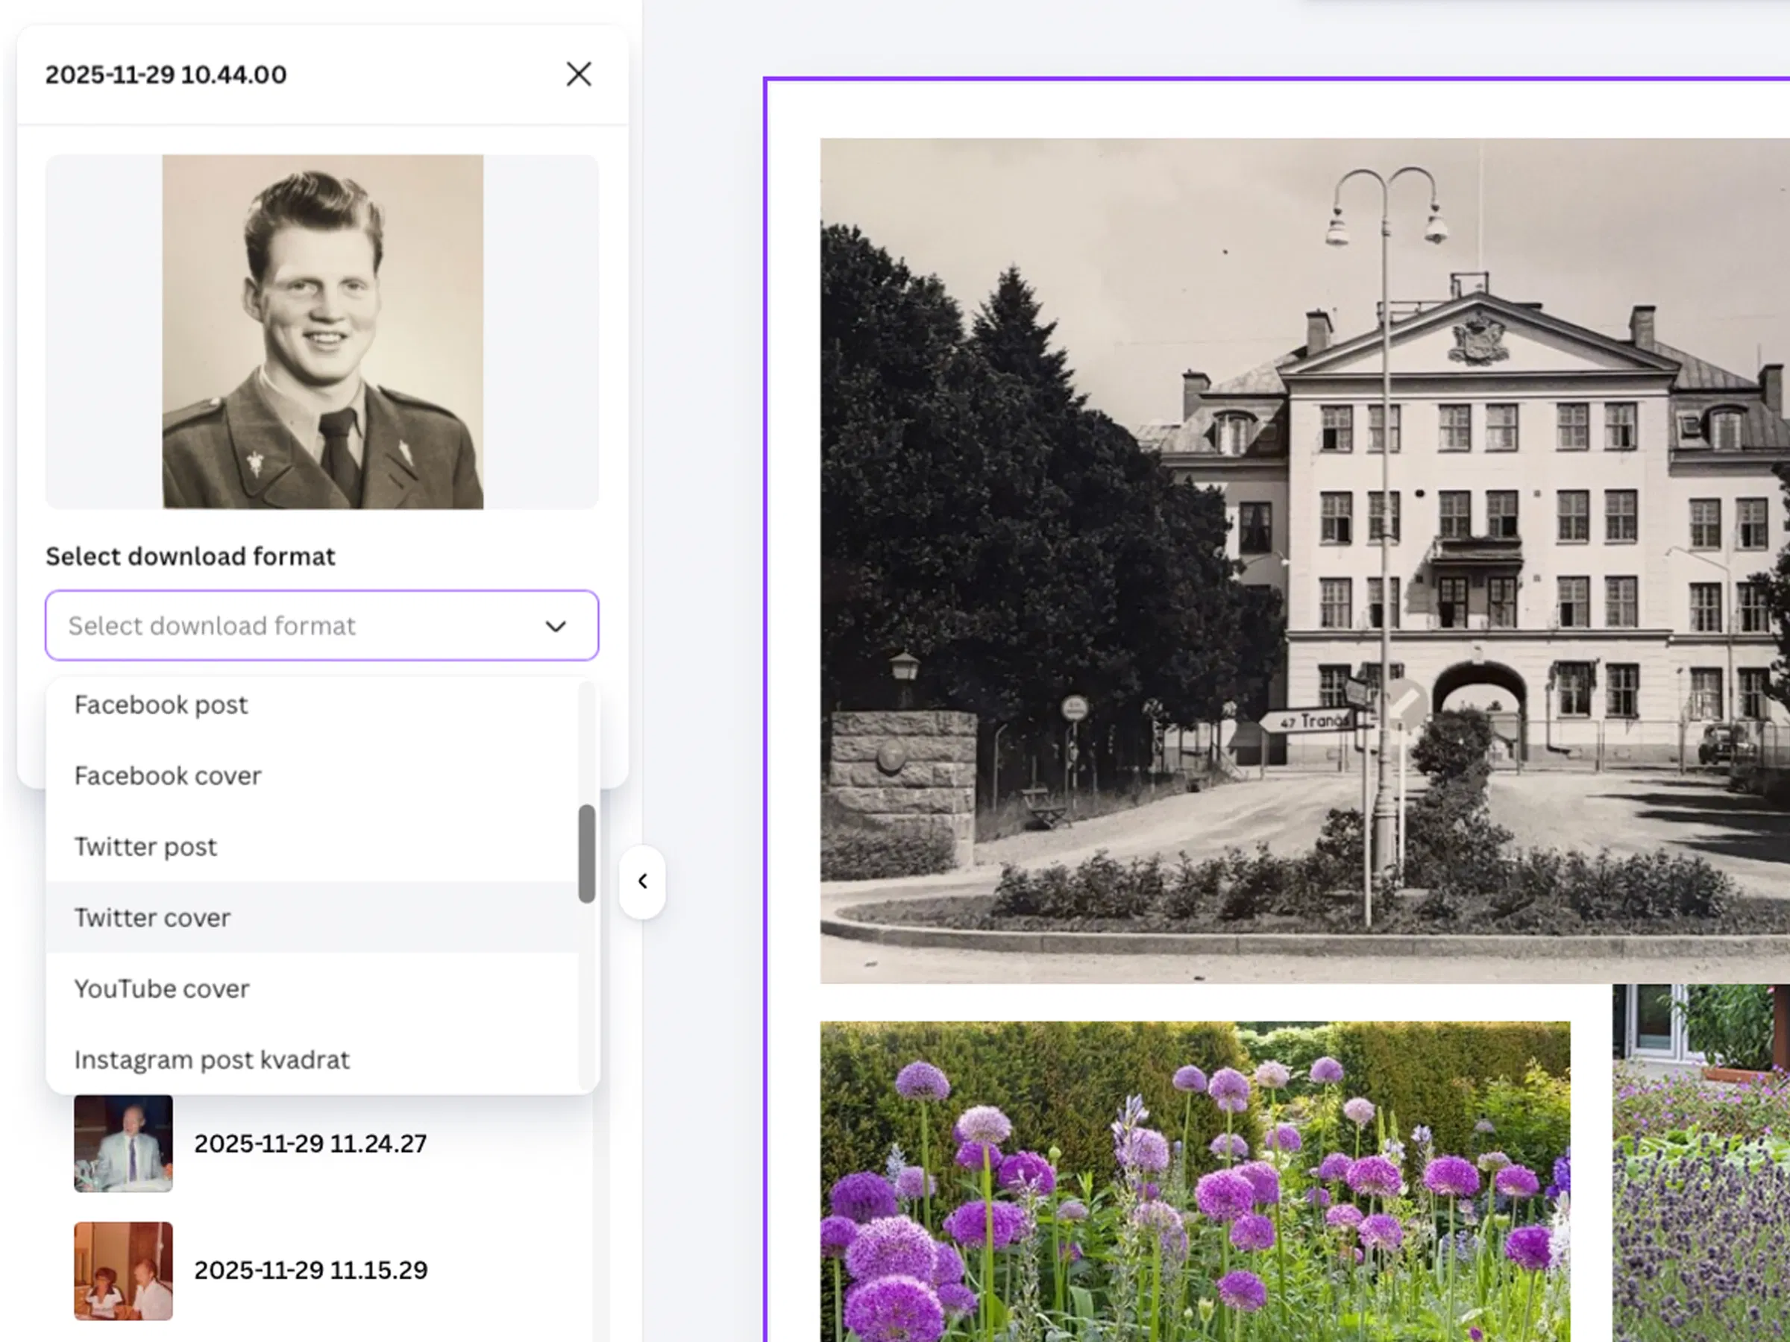The width and height of the screenshot is (1790, 1342).
Task: Select Twitter cover option
Action: pyautogui.click(x=312, y=917)
